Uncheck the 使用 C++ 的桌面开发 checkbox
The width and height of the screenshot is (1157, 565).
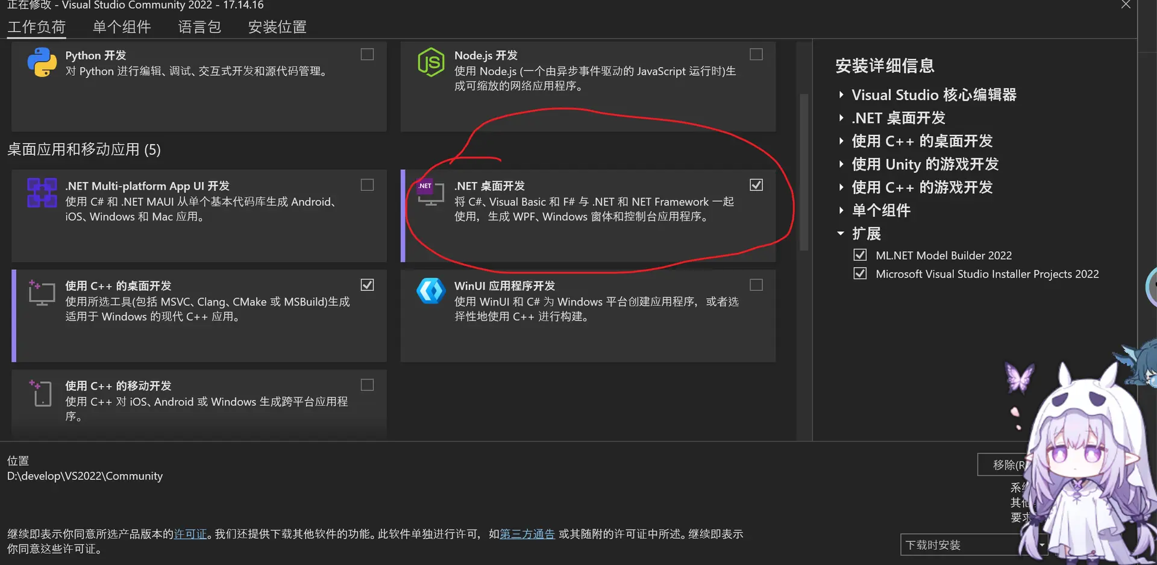[367, 285]
